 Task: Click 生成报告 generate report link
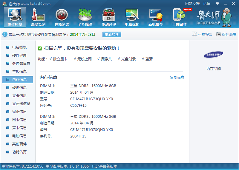click(205, 34)
